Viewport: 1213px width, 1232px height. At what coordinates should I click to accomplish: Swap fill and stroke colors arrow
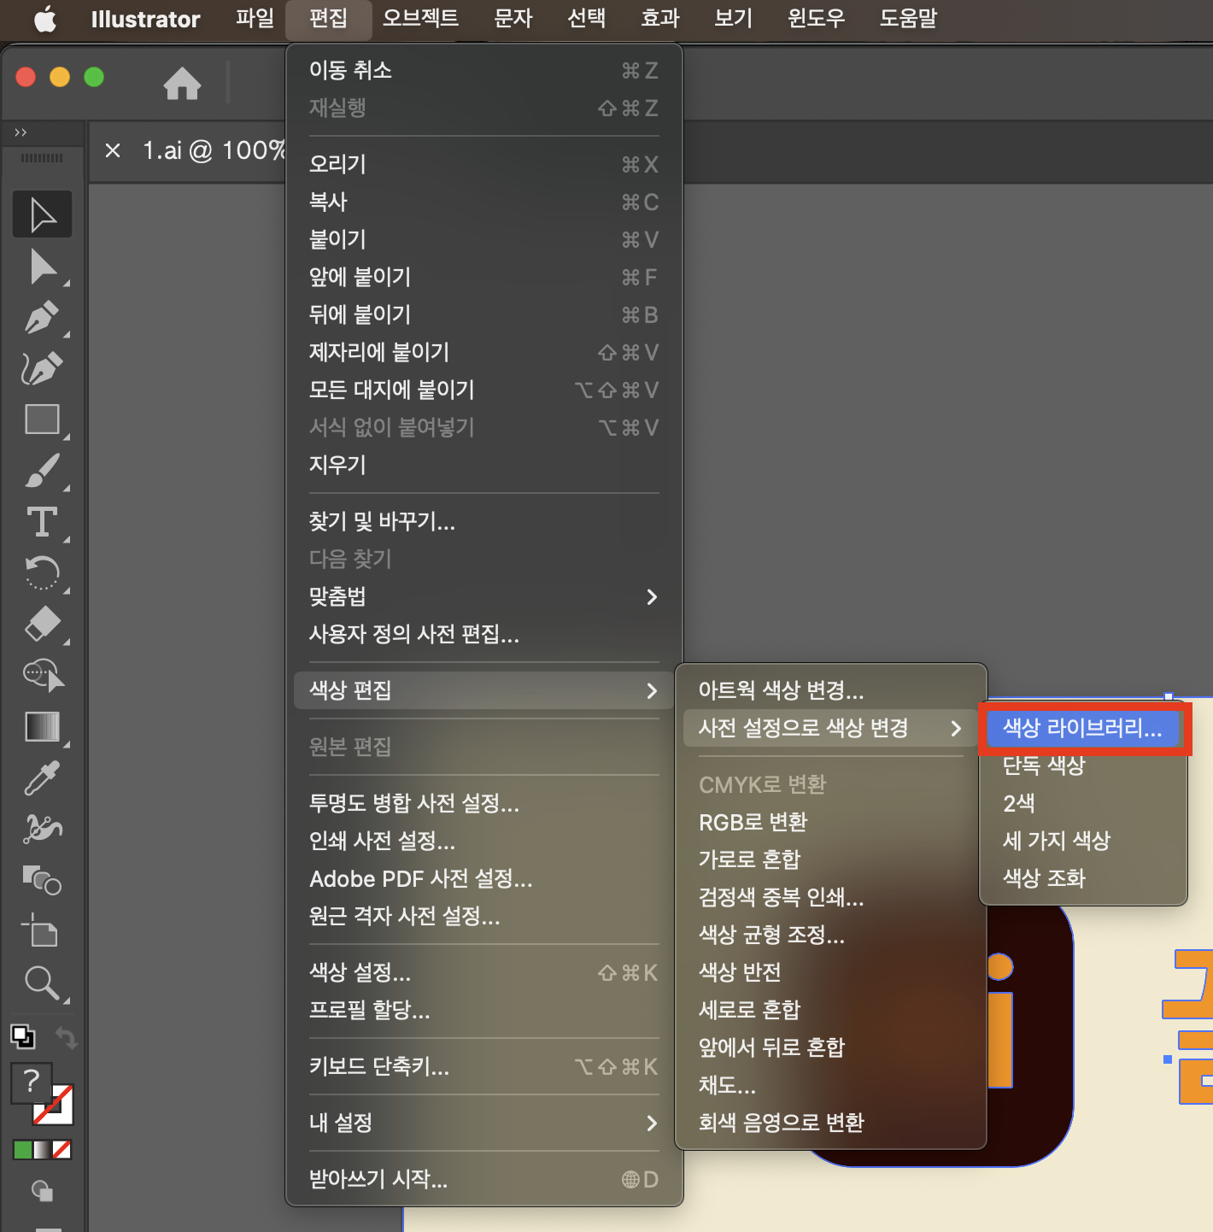(66, 1037)
